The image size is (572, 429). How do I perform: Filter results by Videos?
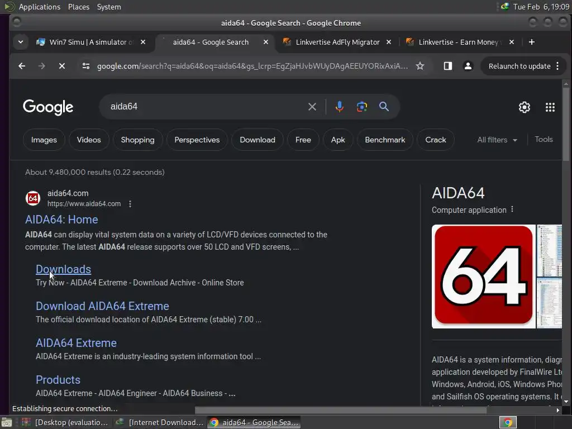(89, 140)
